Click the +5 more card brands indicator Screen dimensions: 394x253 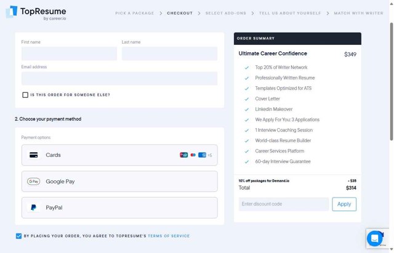pyautogui.click(x=210, y=155)
